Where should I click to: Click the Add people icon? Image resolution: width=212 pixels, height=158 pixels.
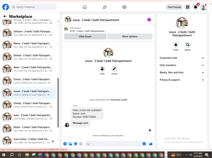tap(102, 69)
